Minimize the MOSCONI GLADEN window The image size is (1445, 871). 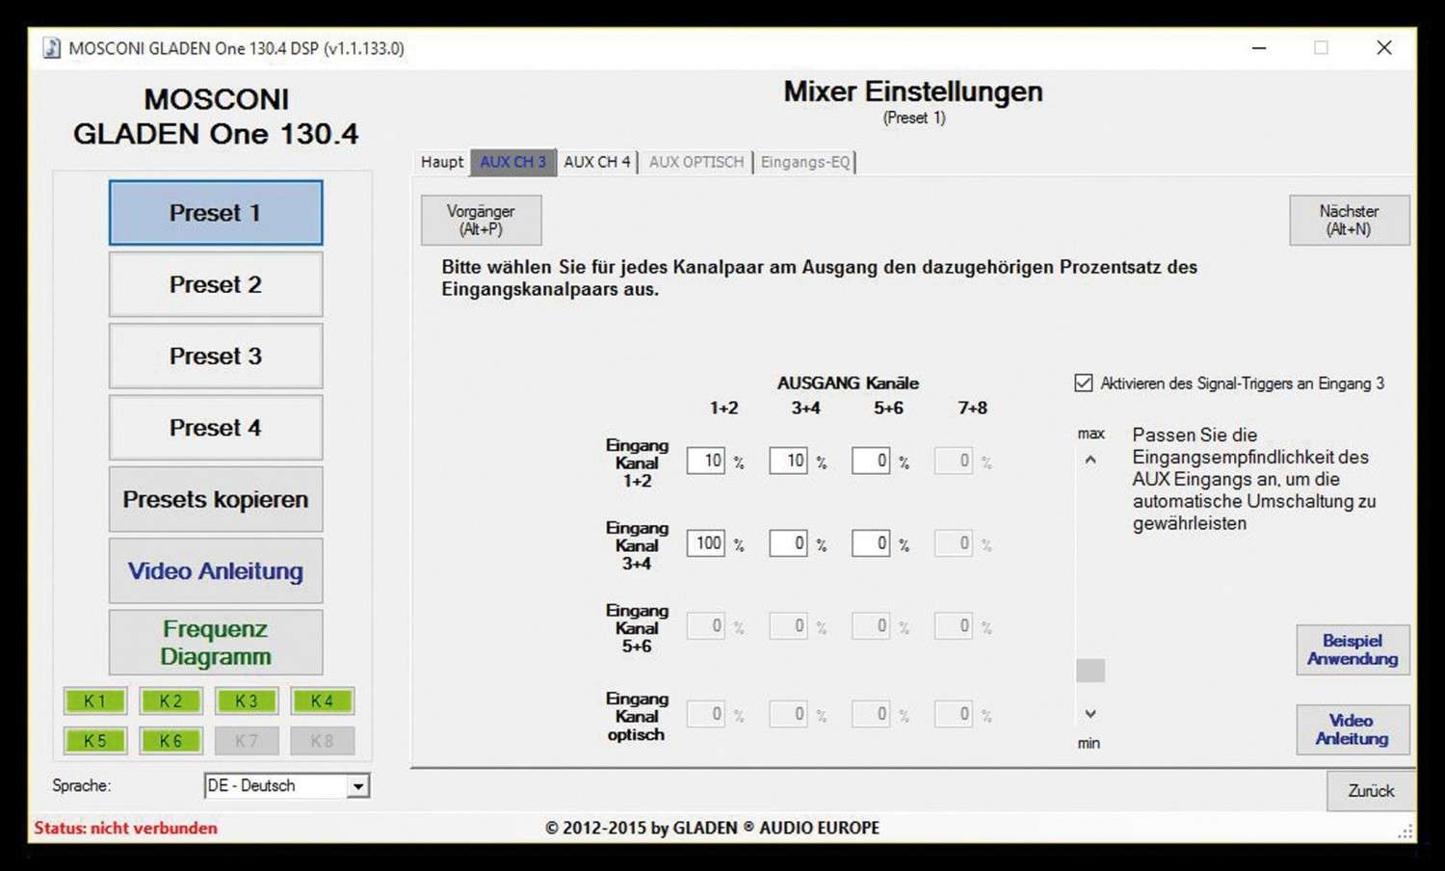[1259, 48]
